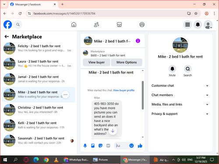Open the account profile avatar menu
Image resolution: width=219 pixels, height=164 pixels.
click(208, 24)
